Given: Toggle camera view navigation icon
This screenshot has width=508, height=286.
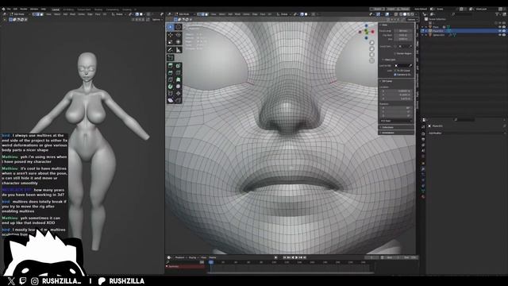Looking at the screenshot, I should coord(372,55).
